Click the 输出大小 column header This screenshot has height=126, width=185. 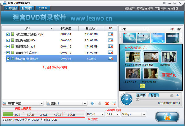(91, 29)
